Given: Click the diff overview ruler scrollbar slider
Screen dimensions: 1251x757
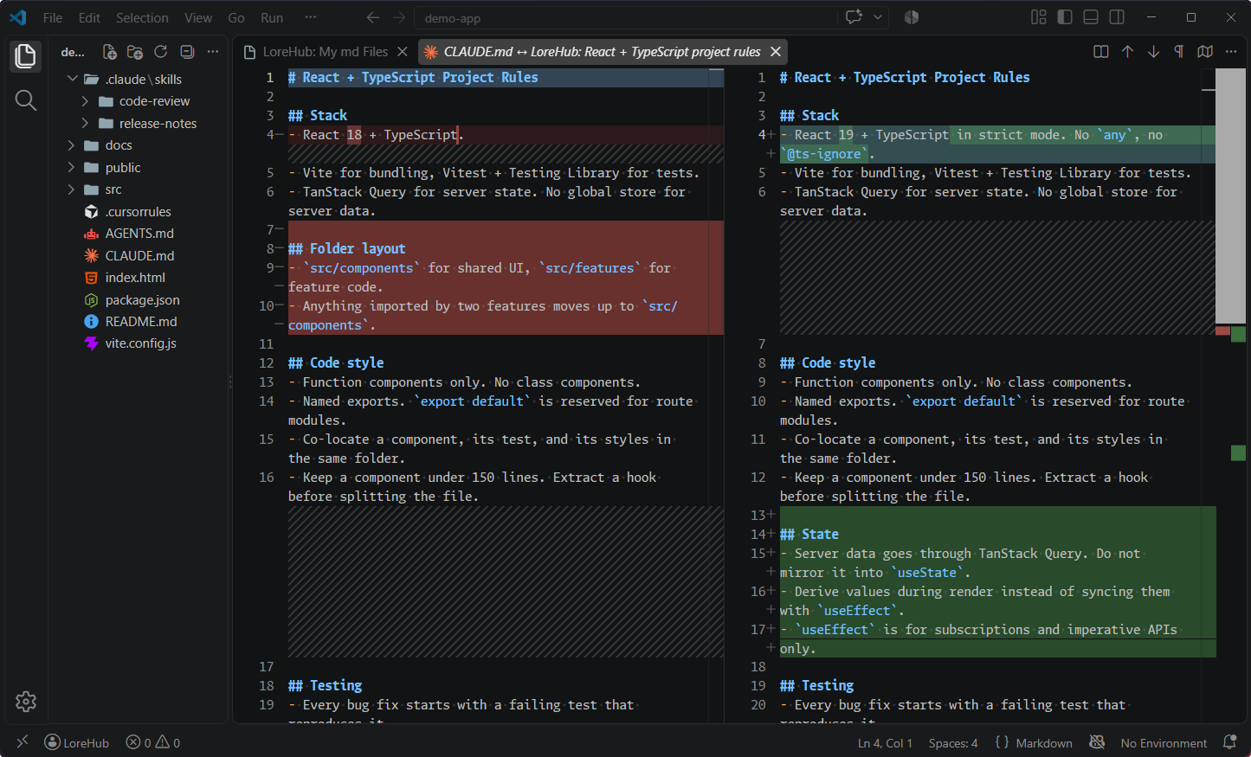Looking at the screenshot, I should [x=1230, y=196].
